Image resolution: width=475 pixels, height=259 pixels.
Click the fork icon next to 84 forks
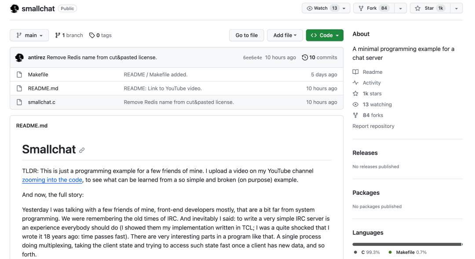(x=355, y=115)
